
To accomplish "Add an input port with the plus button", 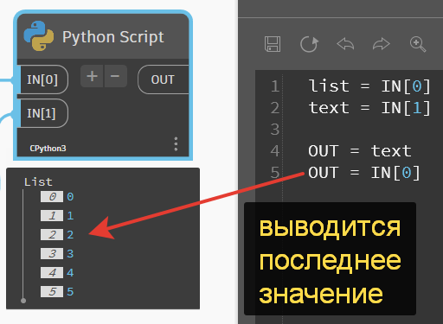I will click(x=92, y=76).
